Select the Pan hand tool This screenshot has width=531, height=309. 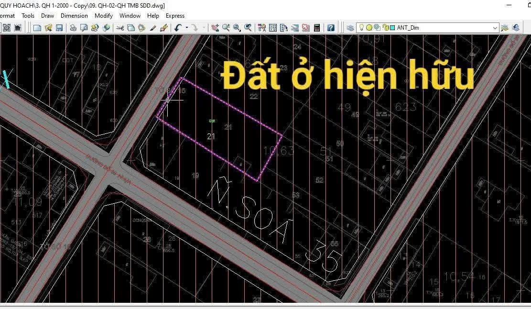coord(215,28)
